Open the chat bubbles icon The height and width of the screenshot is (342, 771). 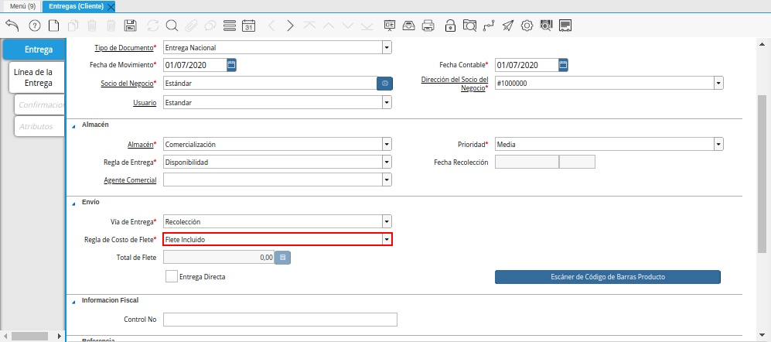click(x=210, y=26)
